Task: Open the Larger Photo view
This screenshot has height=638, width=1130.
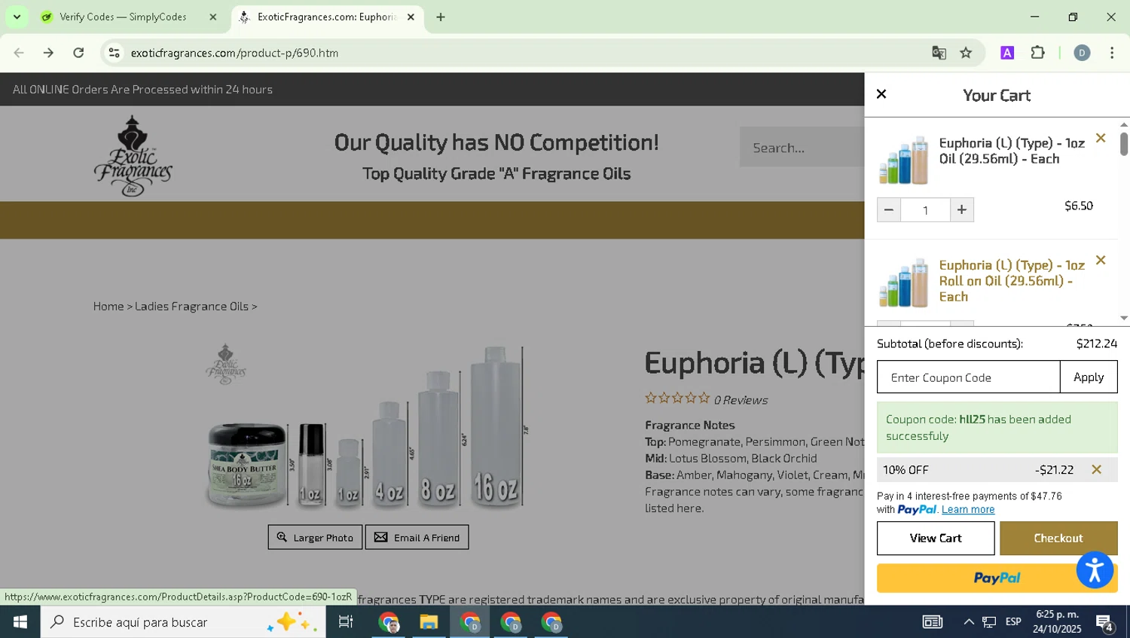Action: pos(315,537)
